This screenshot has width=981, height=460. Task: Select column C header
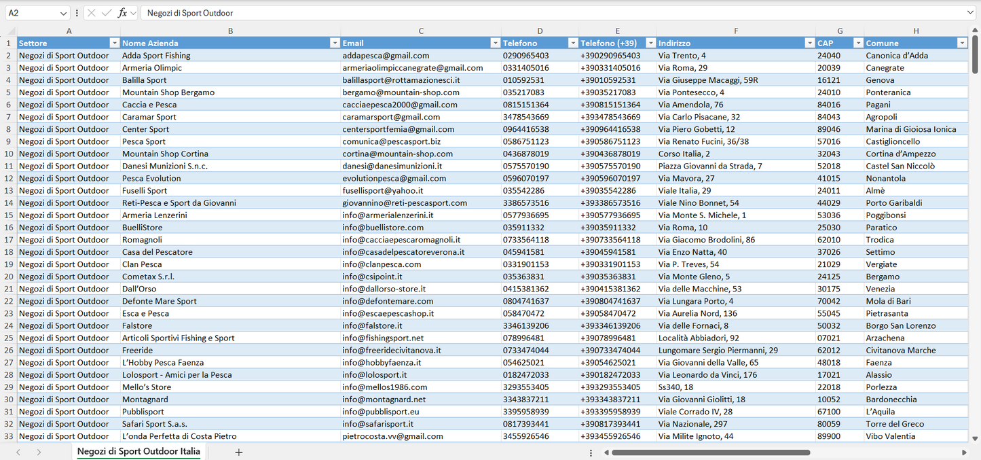point(421,31)
